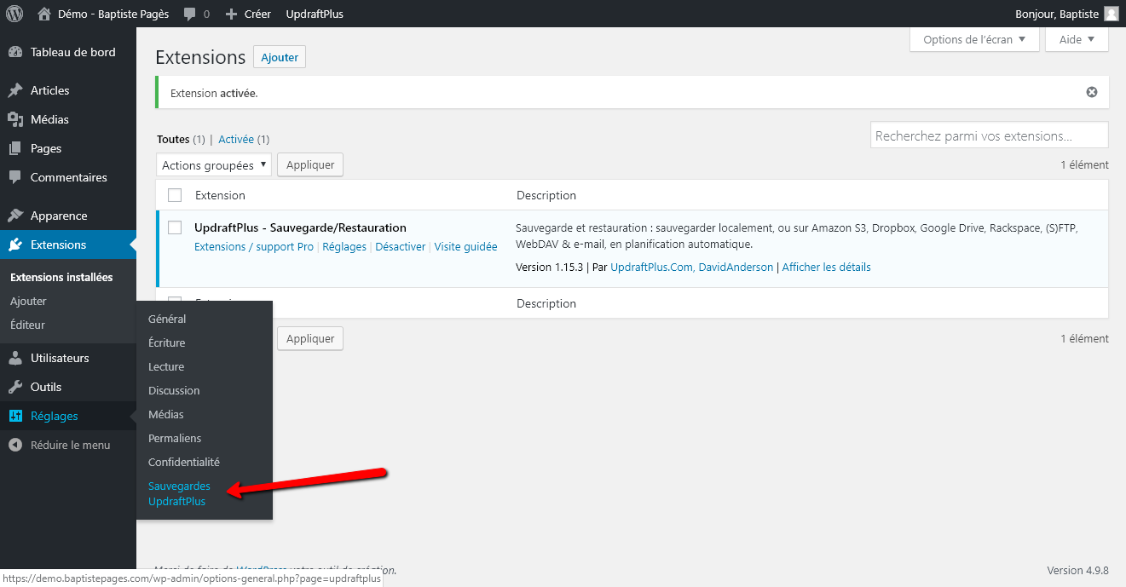The height and width of the screenshot is (587, 1126).
Task: Open Confidentialité settings submenu item
Action: [184, 462]
